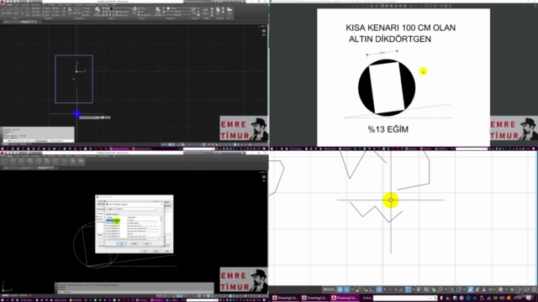The image size is (538, 302).
Task: Toggle lineweight display in status bar
Action: click(419, 289)
